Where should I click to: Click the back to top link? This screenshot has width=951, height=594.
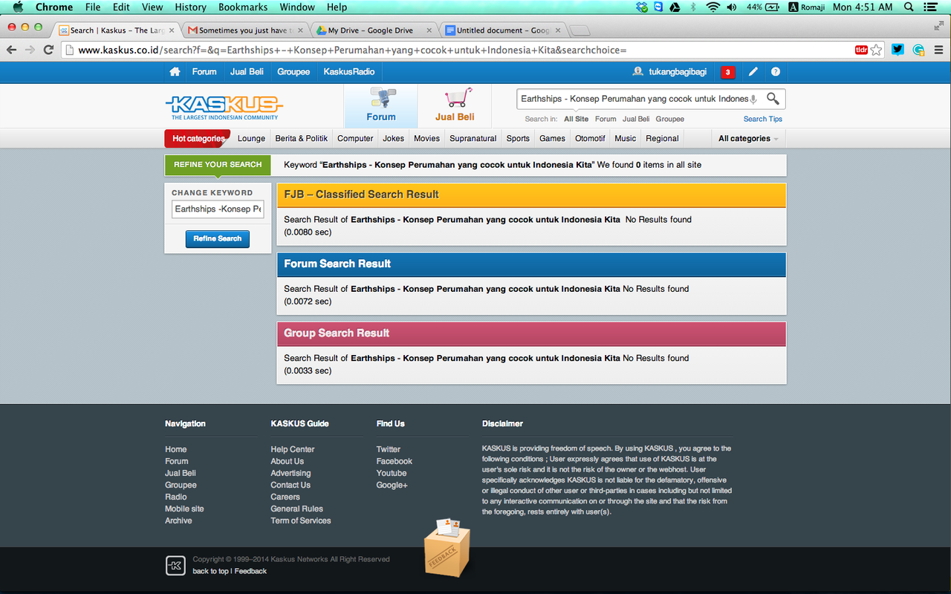coord(210,571)
